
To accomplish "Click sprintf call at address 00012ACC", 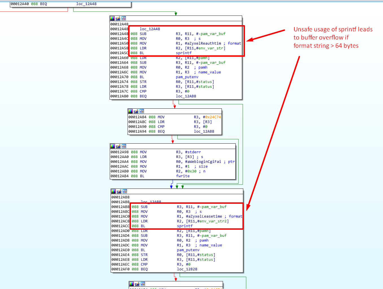I will pos(185,226).
